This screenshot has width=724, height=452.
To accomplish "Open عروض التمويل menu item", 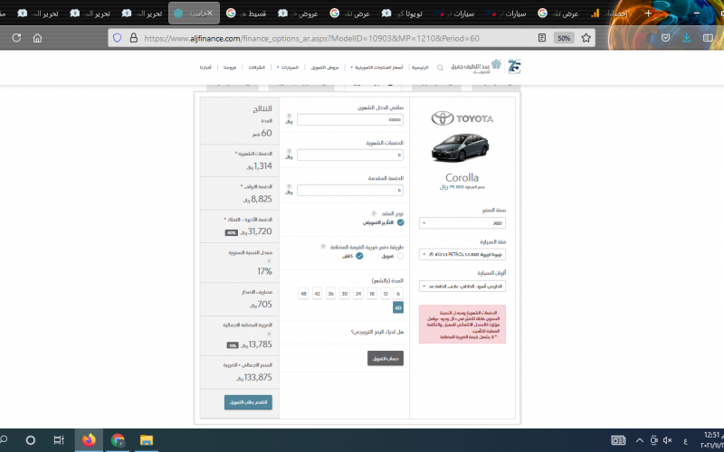I will tap(325, 67).
